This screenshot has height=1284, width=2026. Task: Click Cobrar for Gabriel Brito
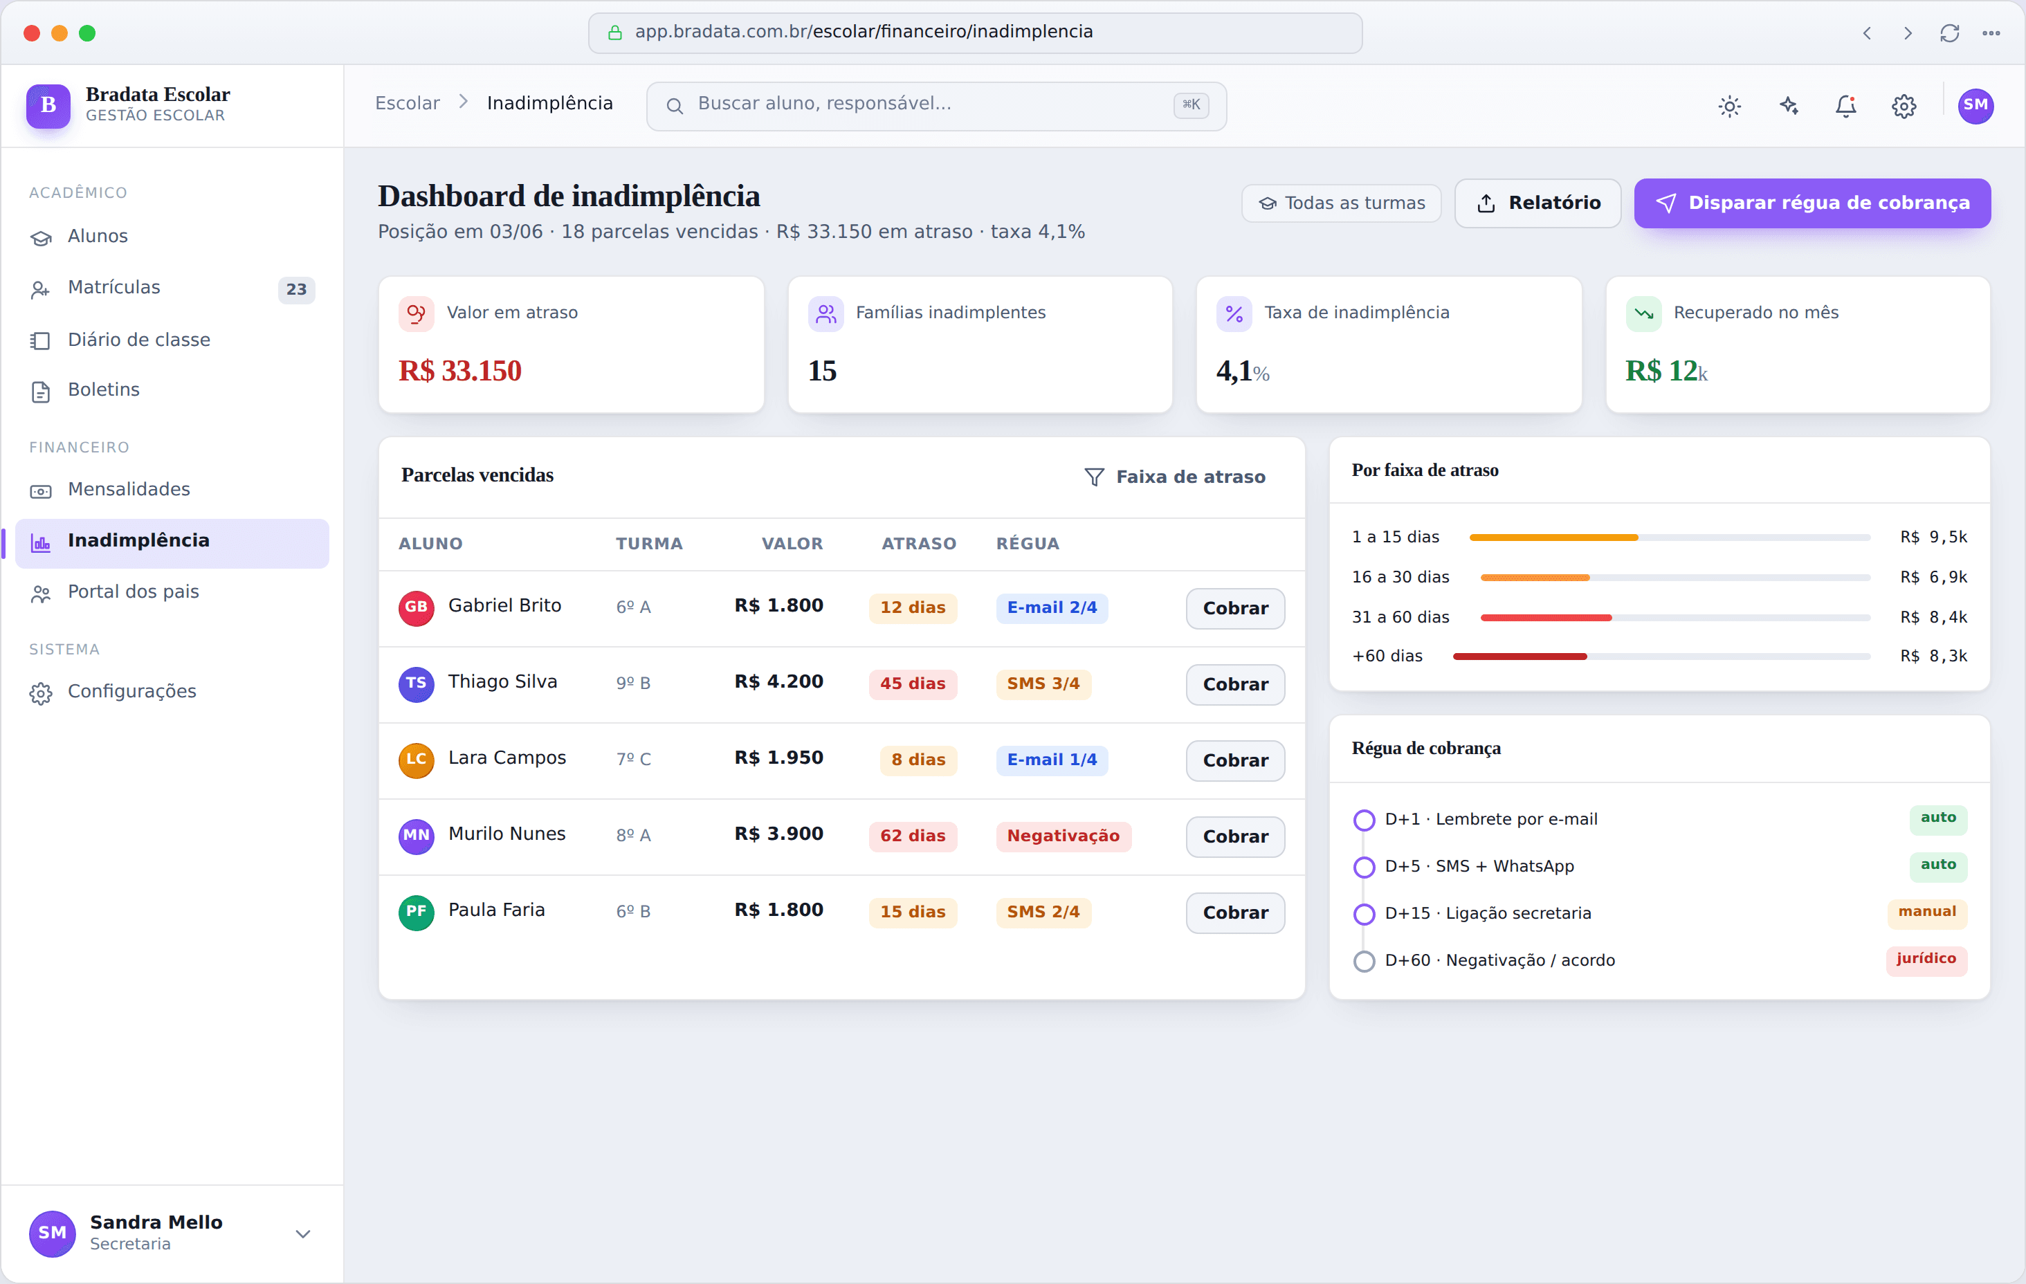pos(1235,608)
